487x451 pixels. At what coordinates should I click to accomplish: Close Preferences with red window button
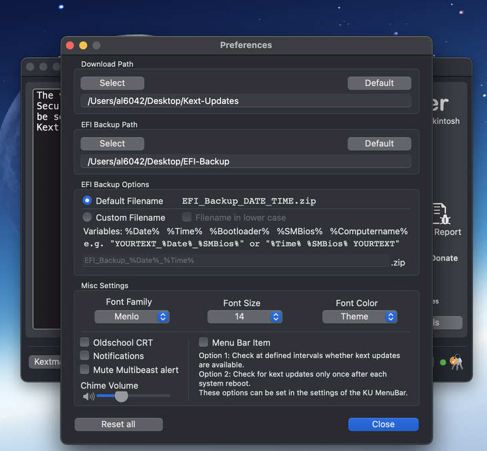pyautogui.click(x=70, y=45)
